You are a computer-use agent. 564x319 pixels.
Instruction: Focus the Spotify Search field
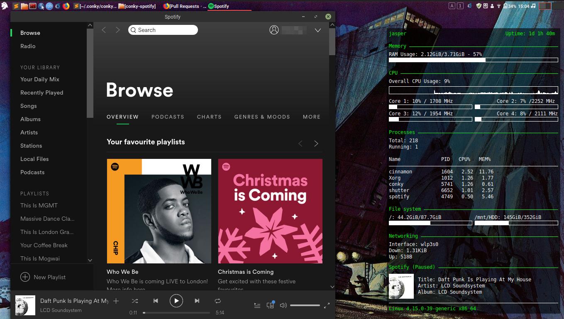tap(163, 30)
